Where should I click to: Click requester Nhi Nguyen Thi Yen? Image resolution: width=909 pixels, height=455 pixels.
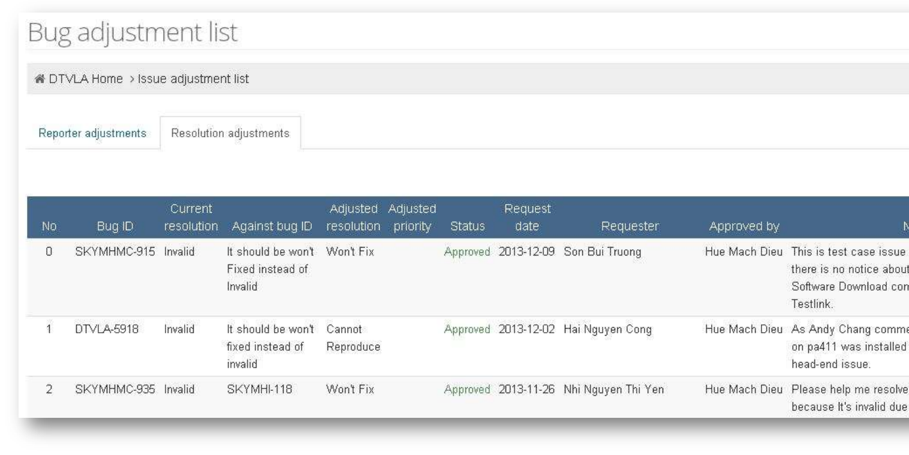[x=613, y=390]
